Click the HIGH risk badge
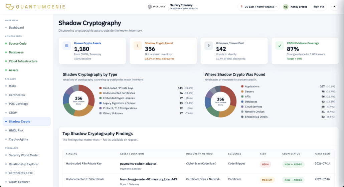 [x=265, y=164]
